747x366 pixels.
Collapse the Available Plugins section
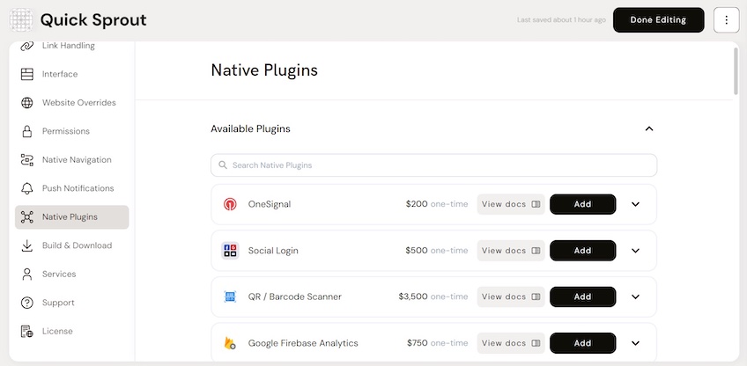click(x=649, y=128)
